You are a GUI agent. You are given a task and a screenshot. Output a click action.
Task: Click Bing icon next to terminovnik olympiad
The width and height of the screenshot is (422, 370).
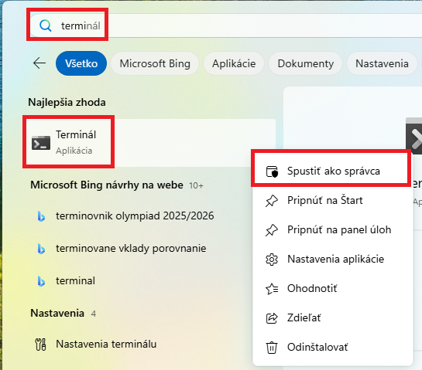click(x=41, y=216)
